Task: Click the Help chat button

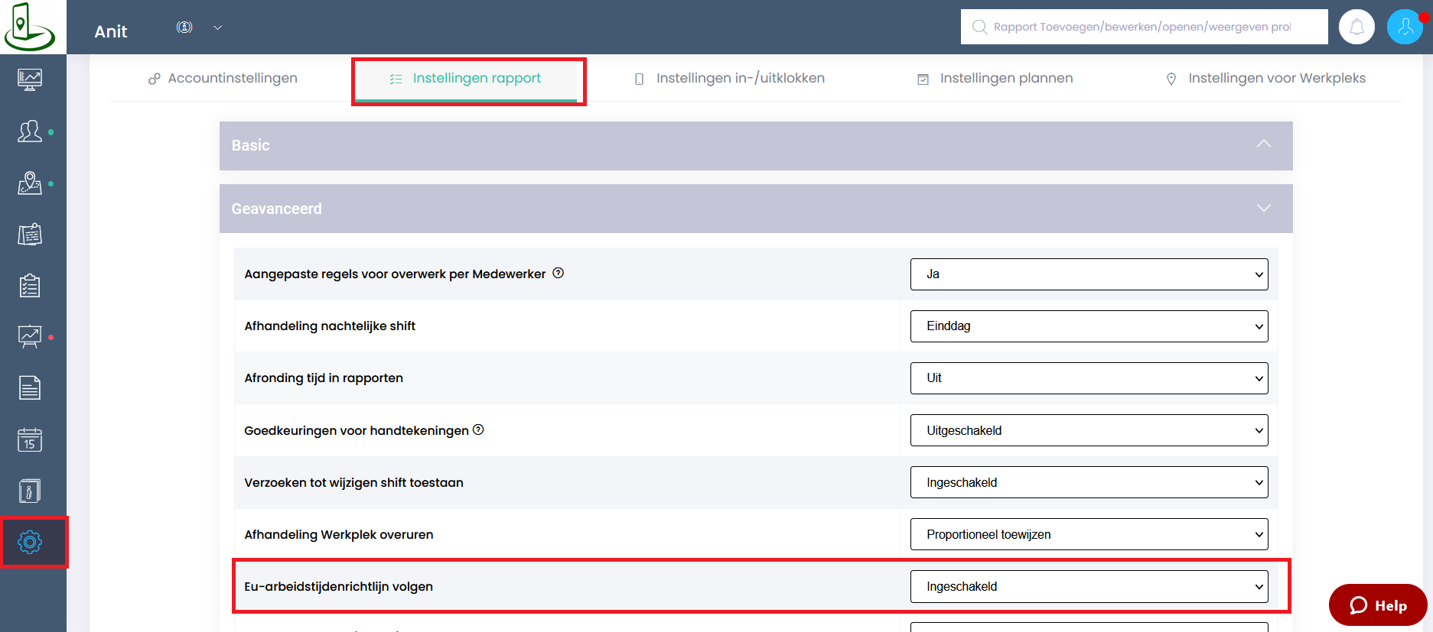Action: (1378, 605)
